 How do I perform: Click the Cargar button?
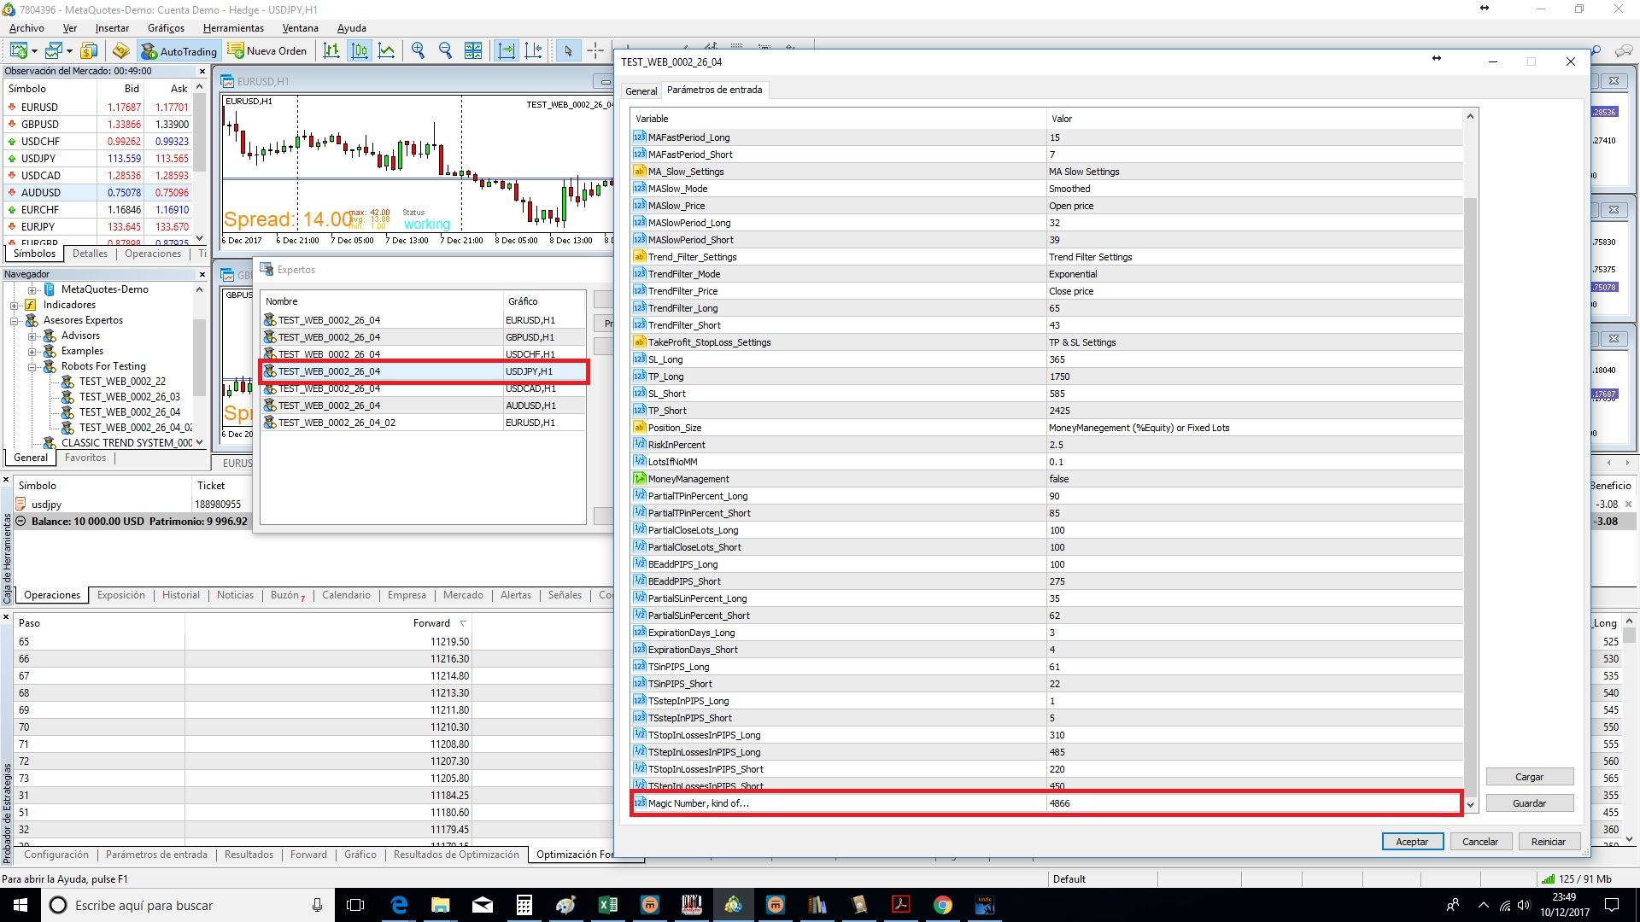(x=1529, y=777)
